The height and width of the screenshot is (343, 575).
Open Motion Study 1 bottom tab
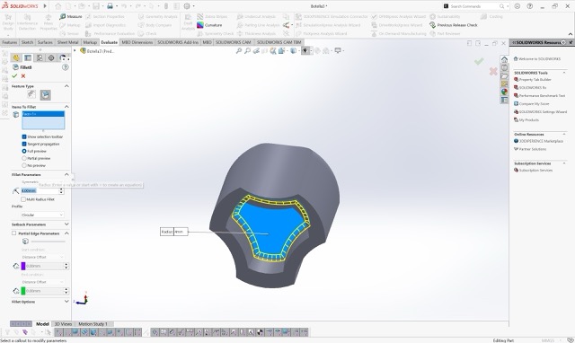93,324
